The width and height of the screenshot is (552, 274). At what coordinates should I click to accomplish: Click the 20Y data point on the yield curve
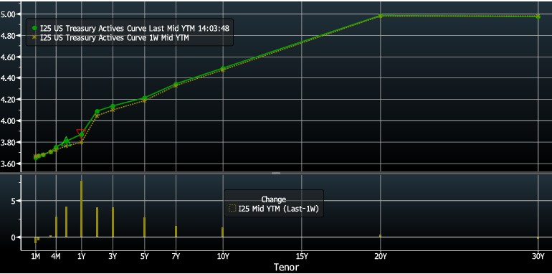(380, 16)
